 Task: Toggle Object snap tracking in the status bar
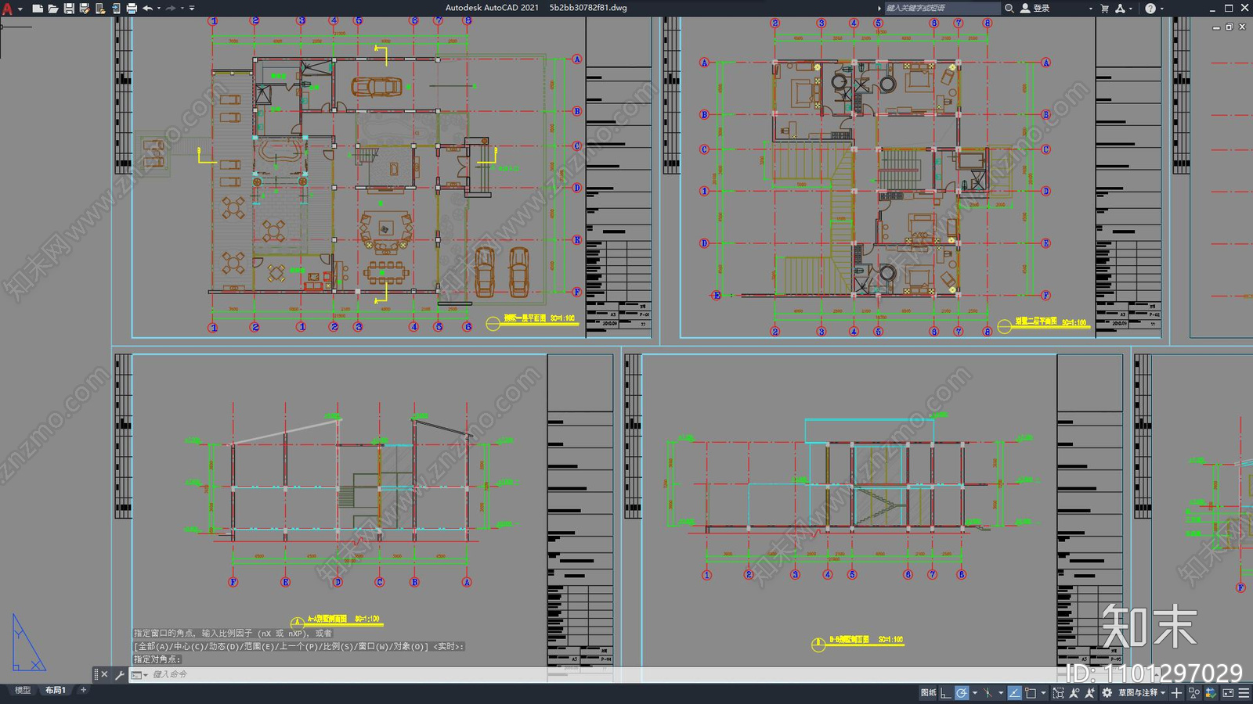pos(1014,692)
